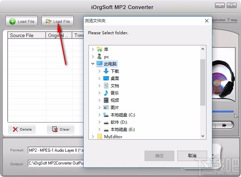Select the 文档 document icon

point(106,86)
